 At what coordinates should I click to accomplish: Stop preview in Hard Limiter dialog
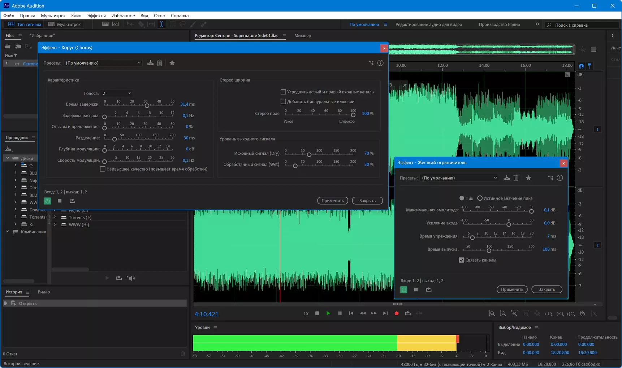(x=416, y=290)
